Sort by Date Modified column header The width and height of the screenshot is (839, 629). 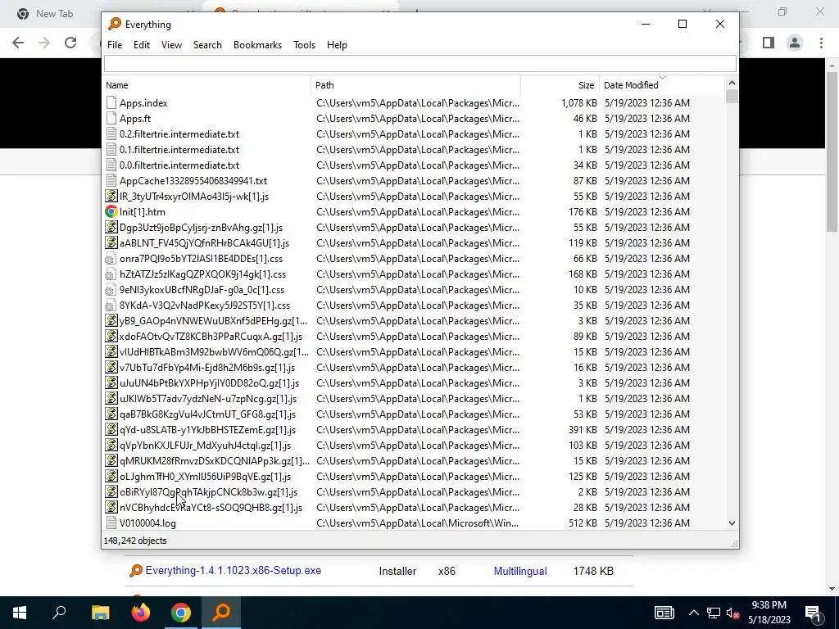[662, 85]
